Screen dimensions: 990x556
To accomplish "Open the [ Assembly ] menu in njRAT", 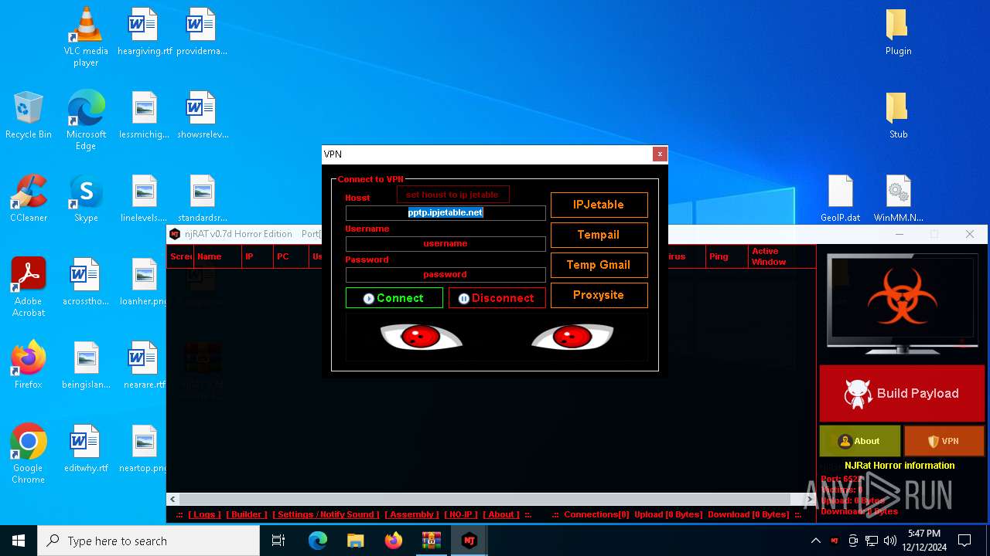I will [x=411, y=514].
